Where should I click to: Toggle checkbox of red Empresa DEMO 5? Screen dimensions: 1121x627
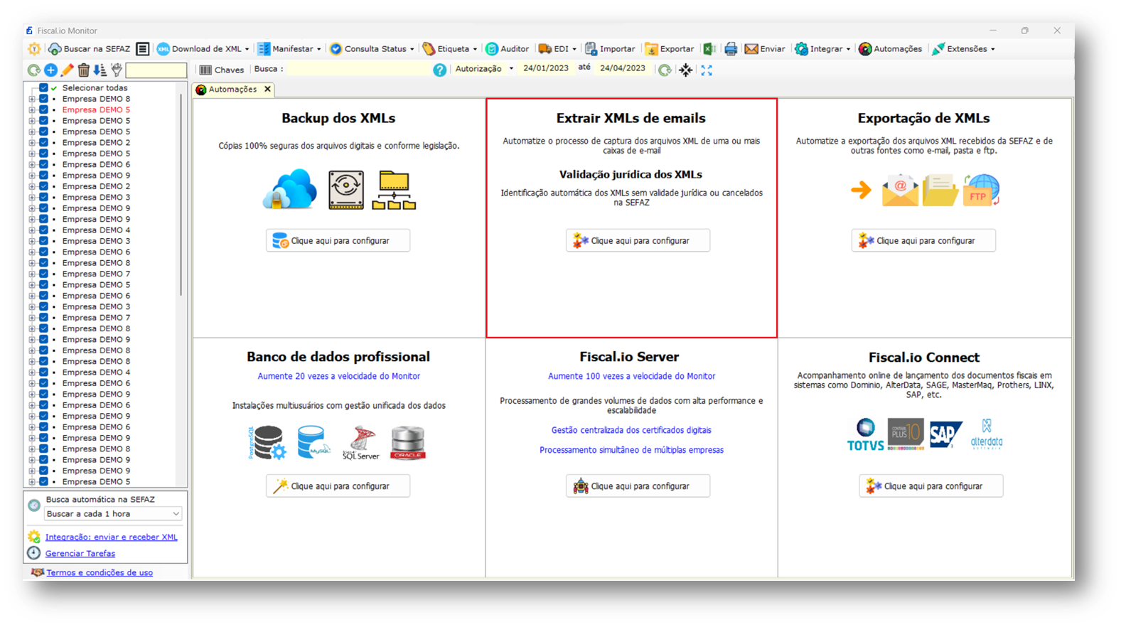coord(44,110)
